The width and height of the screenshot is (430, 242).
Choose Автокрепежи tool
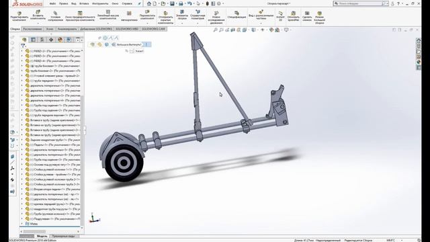pos(129,16)
